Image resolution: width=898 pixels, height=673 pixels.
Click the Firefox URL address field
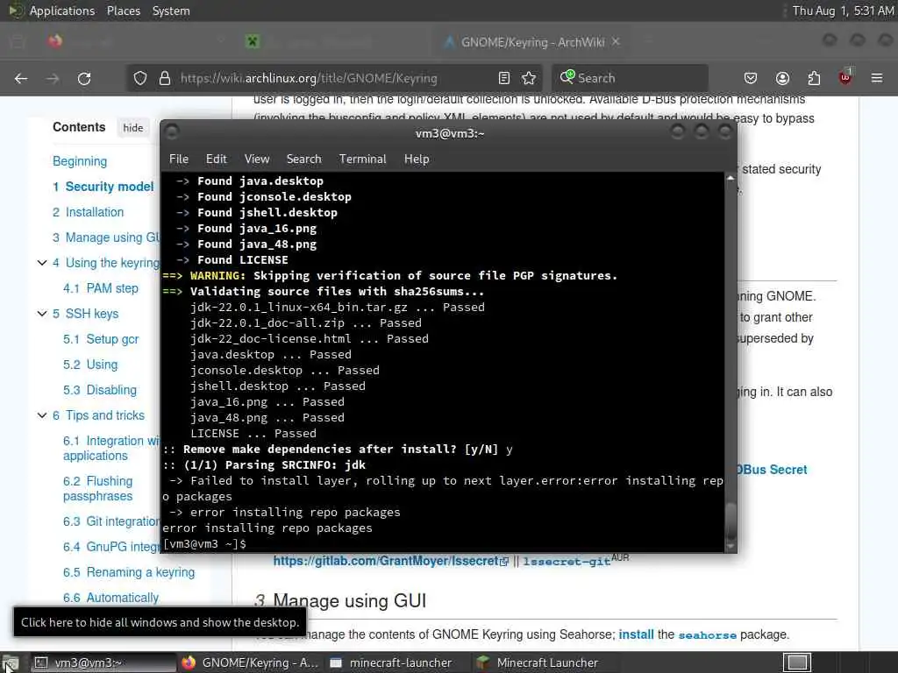pyautogui.click(x=335, y=78)
